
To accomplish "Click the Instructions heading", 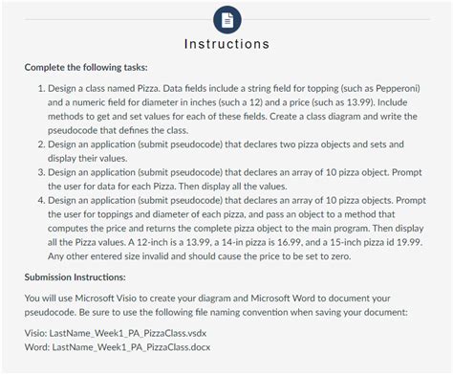I will click(x=226, y=44).
